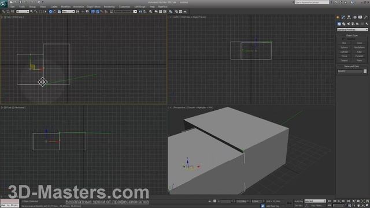The width and height of the screenshot is (370, 208).
Task: Click the Bind to Space Warp icon
Action: point(12,12)
